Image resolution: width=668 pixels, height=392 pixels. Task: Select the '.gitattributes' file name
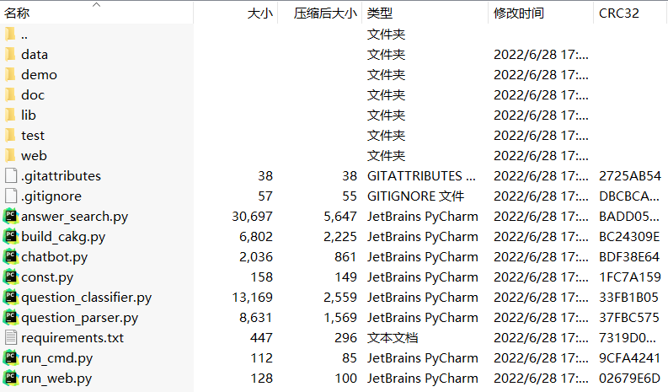pos(61,175)
